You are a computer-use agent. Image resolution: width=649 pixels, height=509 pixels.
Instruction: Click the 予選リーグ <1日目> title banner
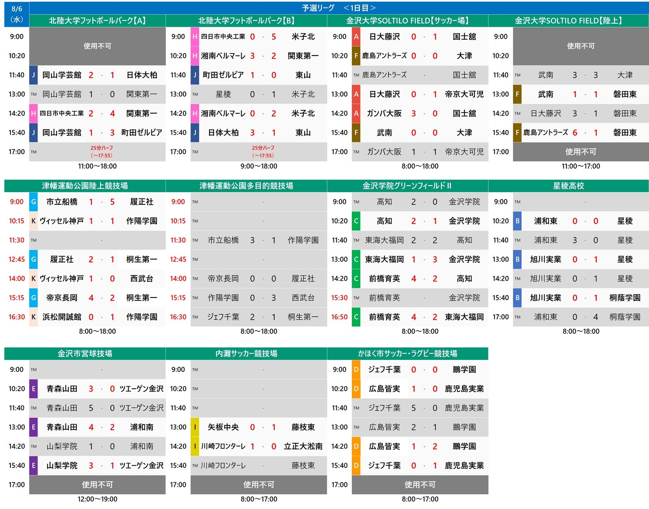pos(339,8)
